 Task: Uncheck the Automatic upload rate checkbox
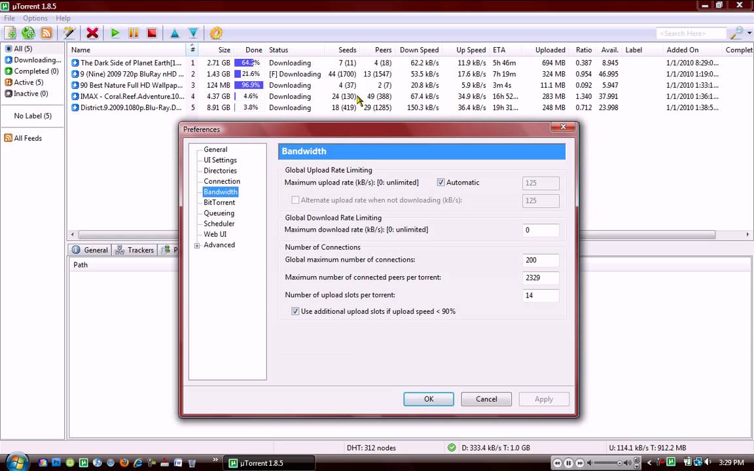(440, 183)
